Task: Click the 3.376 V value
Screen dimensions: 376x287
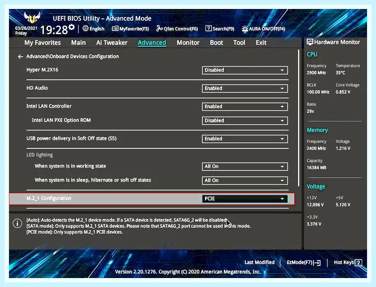Action: point(314,224)
